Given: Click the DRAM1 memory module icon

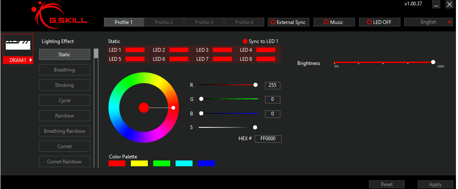Looking at the screenshot, I should click(18, 45).
